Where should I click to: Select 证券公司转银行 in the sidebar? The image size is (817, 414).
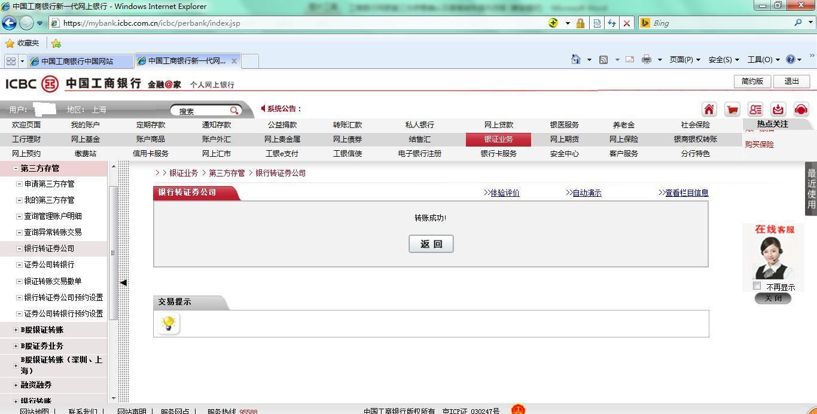(49, 264)
